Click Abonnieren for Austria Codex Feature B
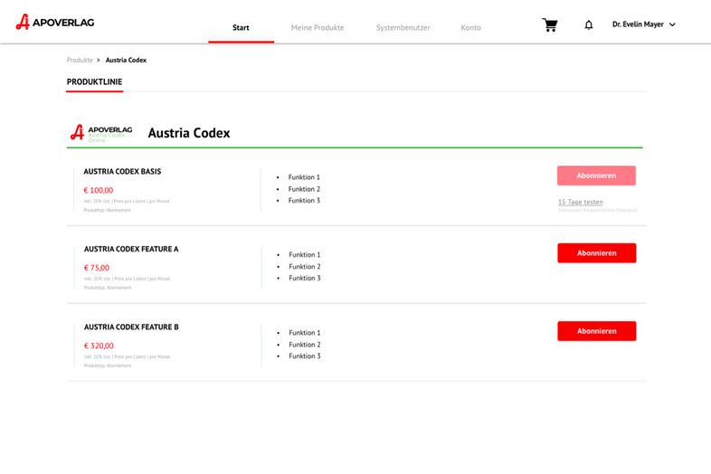711x474 pixels. (x=596, y=331)
